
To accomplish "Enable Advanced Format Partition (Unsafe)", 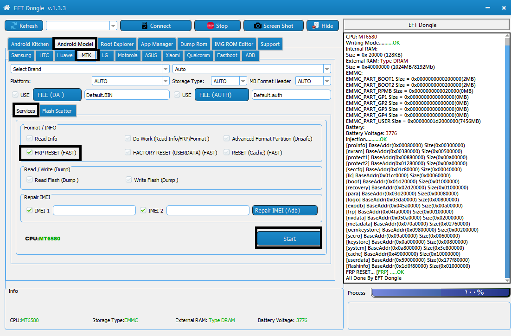I will pos(226,138).
